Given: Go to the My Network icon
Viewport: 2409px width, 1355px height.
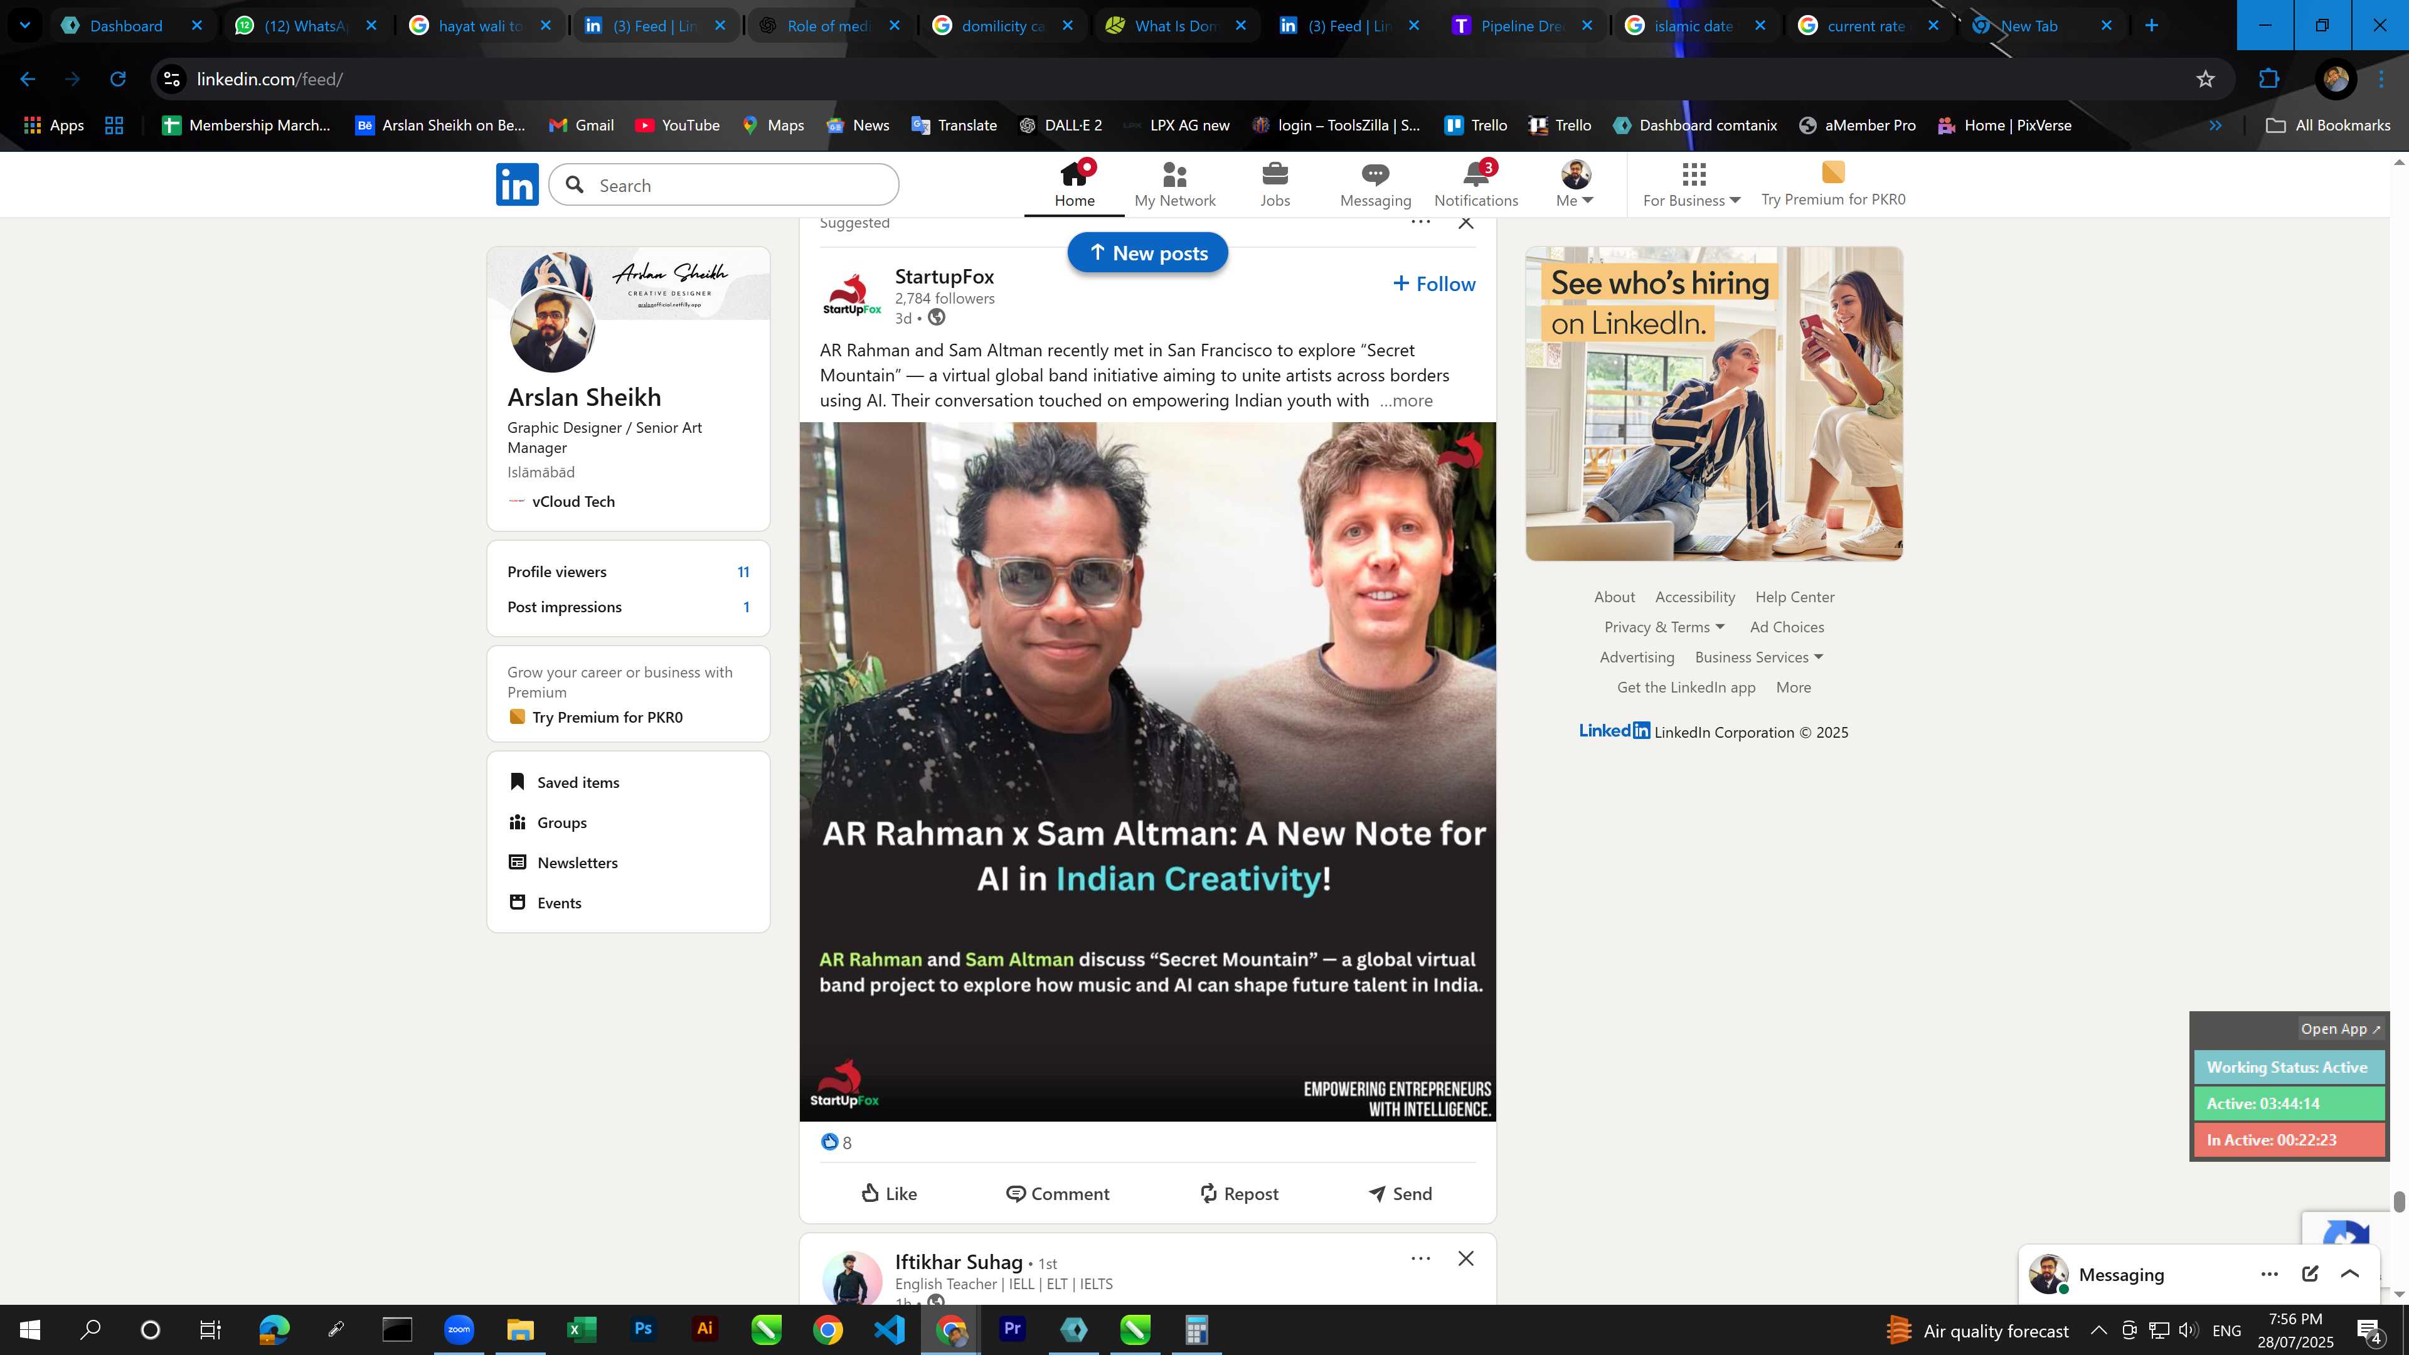Looking at the screenshot, I should pyautogui.click(x=1174, y=184).
